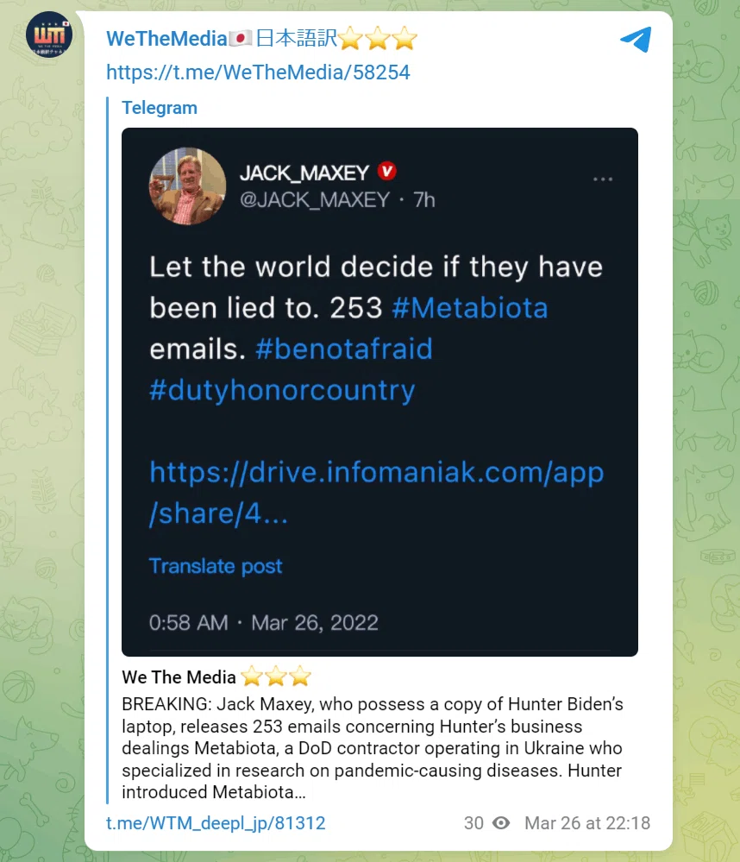Click the tweet timestamp 0:58 AM Mar 26, 2022
Image resolution: width=740 pixels, height=862 pixels.
coord(264,623)
